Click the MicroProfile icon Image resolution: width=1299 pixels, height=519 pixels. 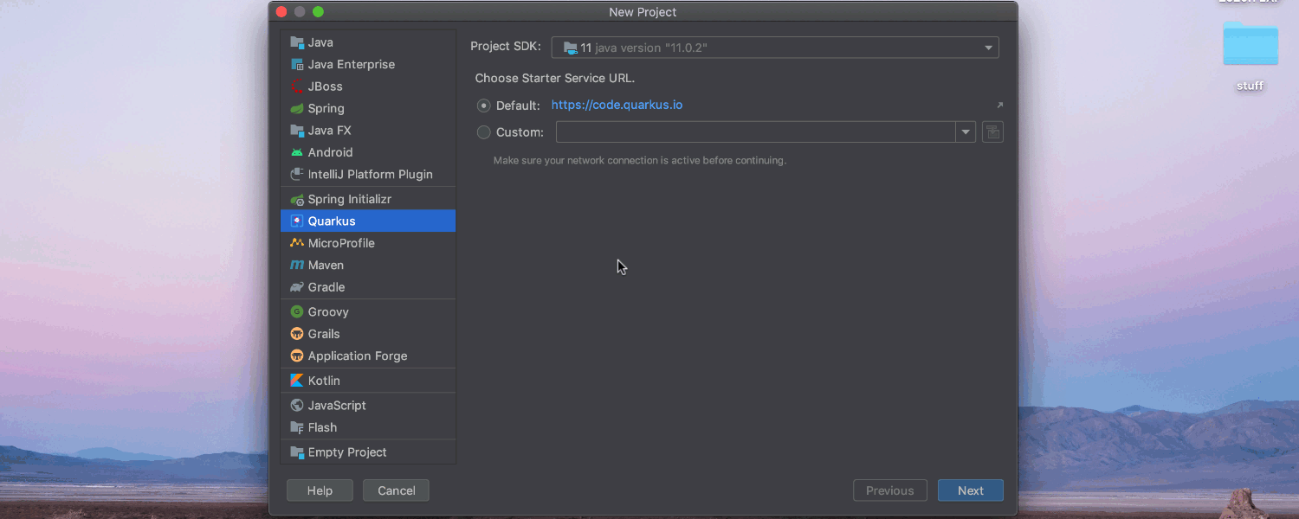coord(297,243)
